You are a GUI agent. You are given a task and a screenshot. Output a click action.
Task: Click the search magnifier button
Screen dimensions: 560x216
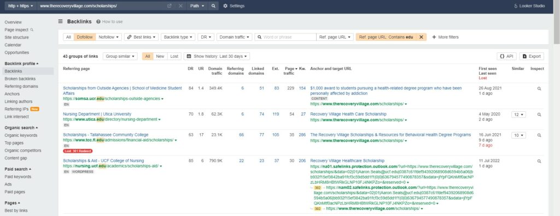[213, 6]
